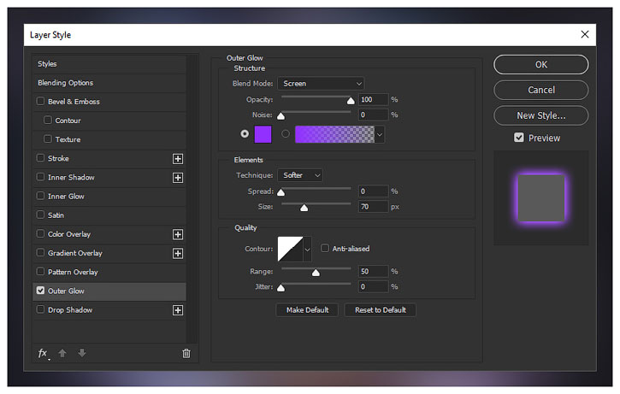Click the Size slider handle
This screenshot has height=394, width=620.
[304, 208]
